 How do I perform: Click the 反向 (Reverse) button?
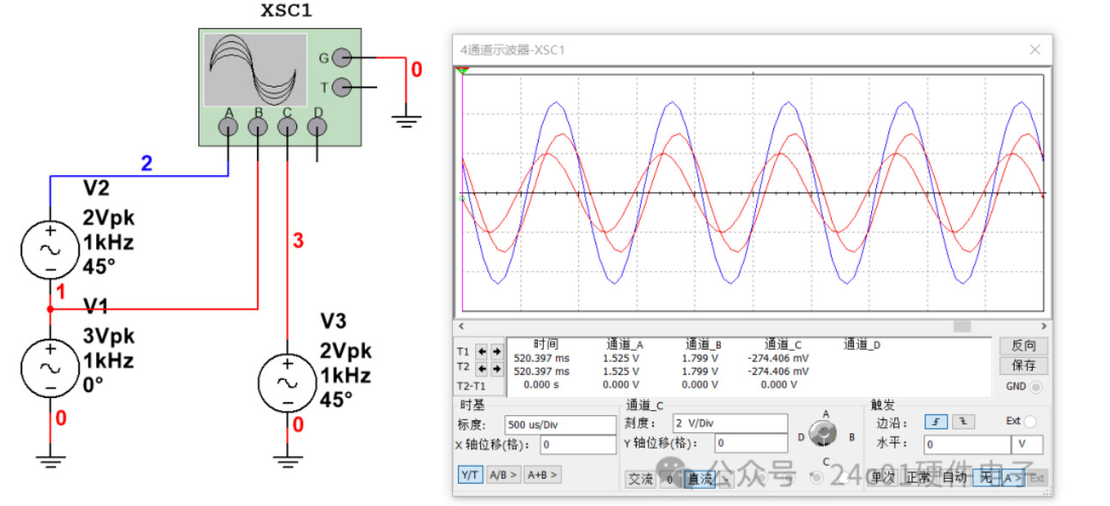[x=1023, y=346]
